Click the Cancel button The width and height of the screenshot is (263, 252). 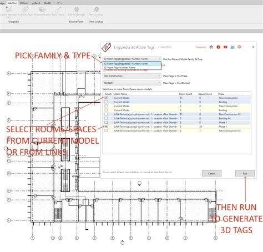click(x=211, y=173)
